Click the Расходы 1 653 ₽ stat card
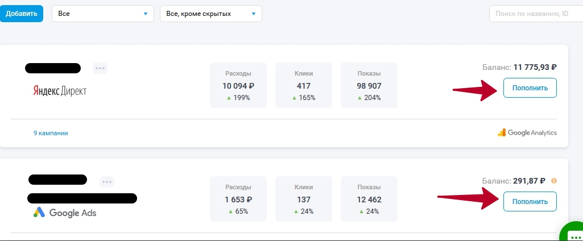 (x=238, y=199)
